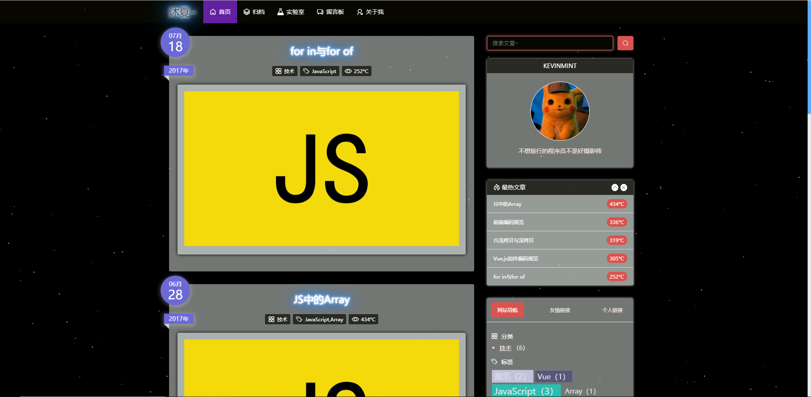Open hot article '前端编码规范'
Image resolution: width=811 pixels, height=397 pixels.
pyautogui.click(x=508, y=222)
